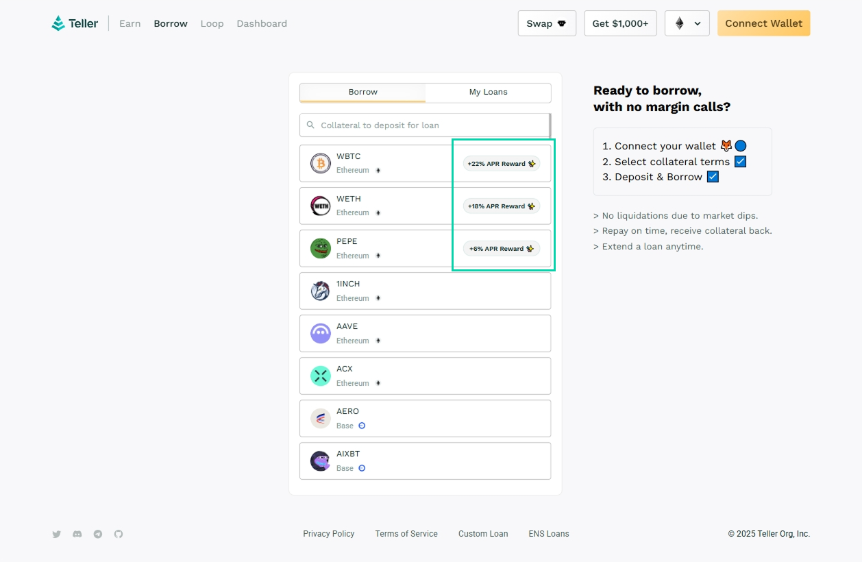Click the Swap button

tap(547, 23)
